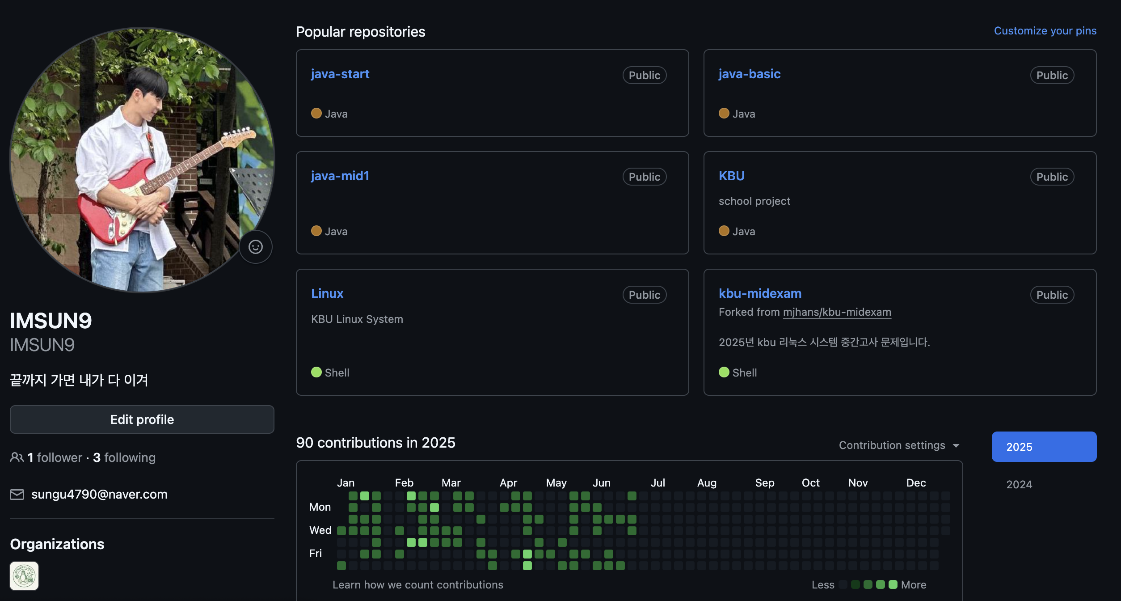Image resolution: width=1121 pixels, height=601 pixels.
Task: Click the followers people icon
Action: click(17, 457)
